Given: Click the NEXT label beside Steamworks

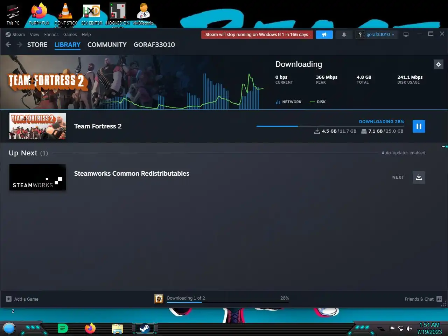Looking at the screenshot, I should [398, 177].
